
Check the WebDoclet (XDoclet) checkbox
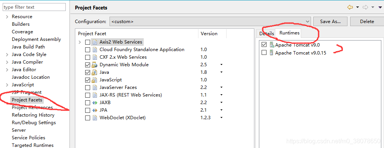tap(87, 118)
